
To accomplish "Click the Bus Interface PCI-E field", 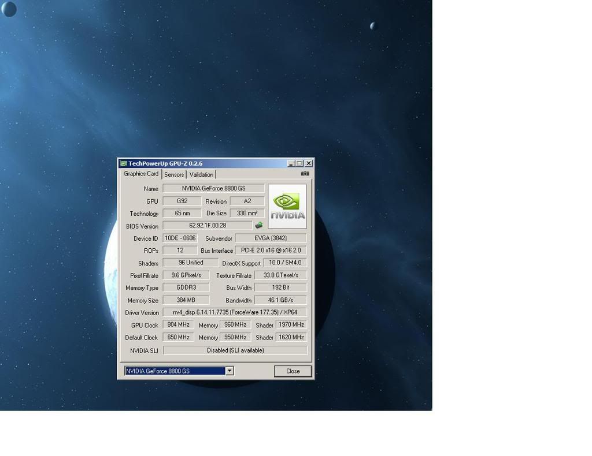I will click(270, 251).
